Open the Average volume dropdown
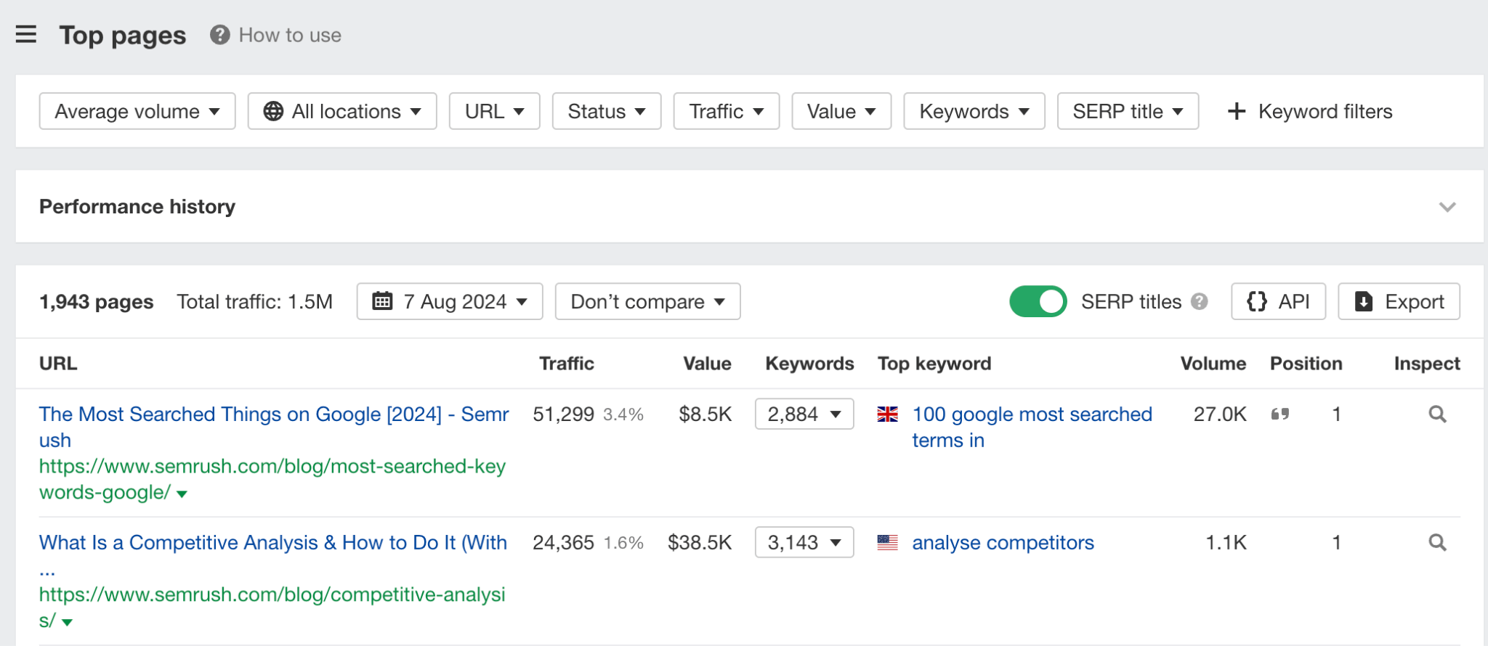 pos(137,111)
